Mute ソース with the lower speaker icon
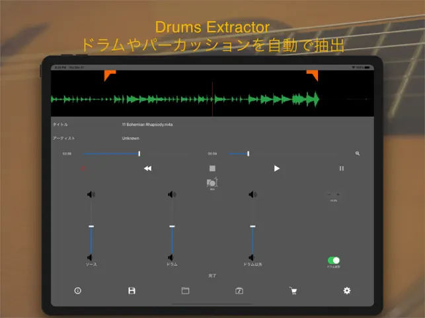The height and width of the screenshot is (318, 425). (90, 257)
